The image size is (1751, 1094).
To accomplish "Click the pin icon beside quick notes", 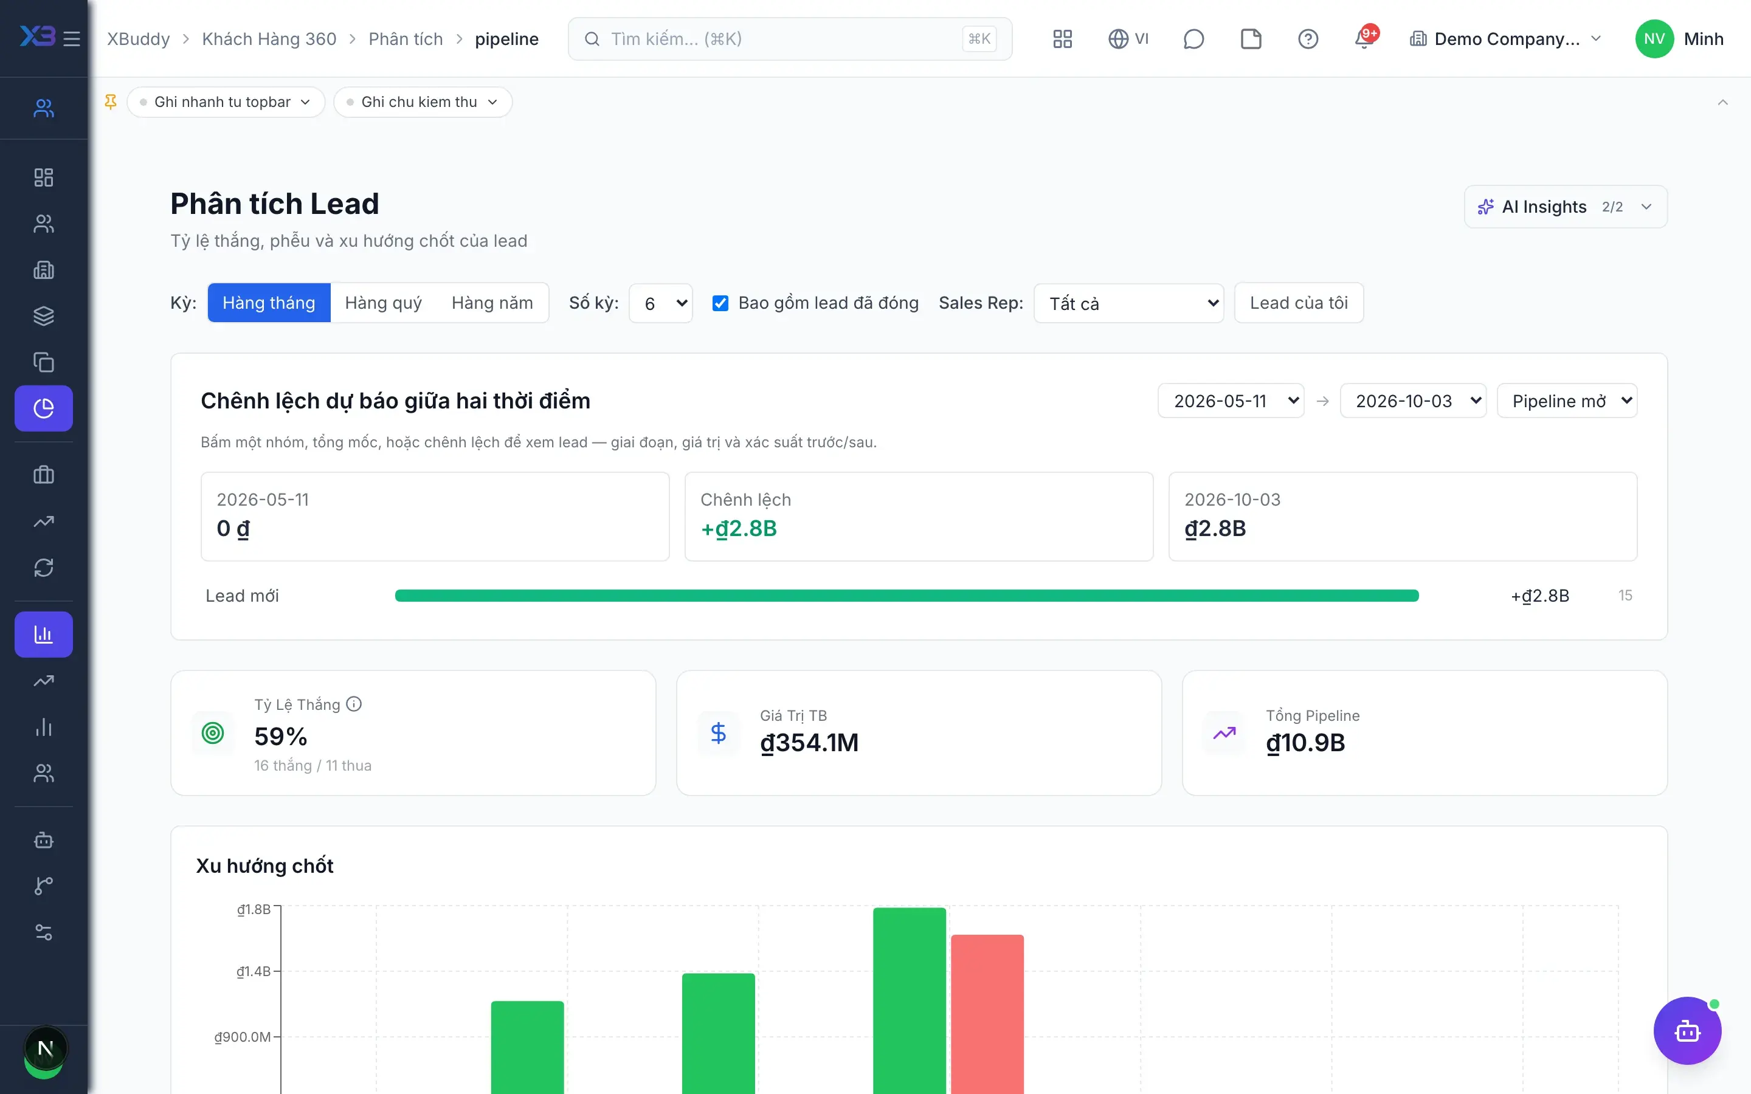I will 111,102.
